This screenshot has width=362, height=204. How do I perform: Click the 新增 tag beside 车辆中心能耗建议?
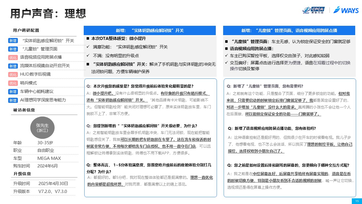(x=13, y=92)
